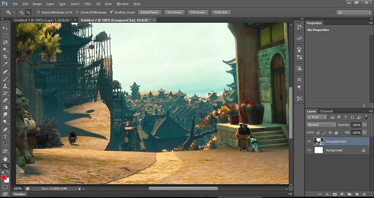Click the Fill Screen button

coord(198,12)
